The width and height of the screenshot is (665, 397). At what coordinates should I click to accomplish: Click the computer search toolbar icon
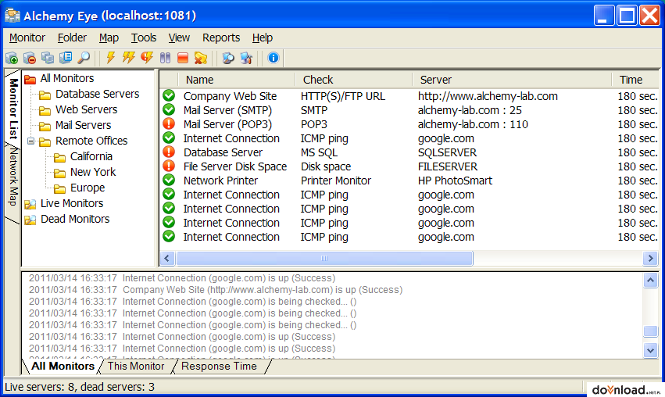[228, 58]
